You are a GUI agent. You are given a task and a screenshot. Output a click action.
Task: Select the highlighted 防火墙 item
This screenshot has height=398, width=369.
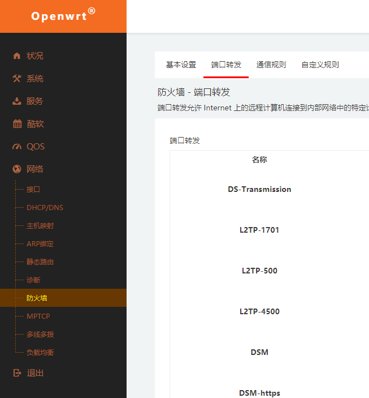tap(63, 298)
